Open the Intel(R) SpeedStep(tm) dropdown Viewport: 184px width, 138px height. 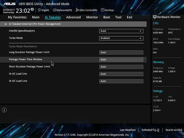[x=121, y=31]
